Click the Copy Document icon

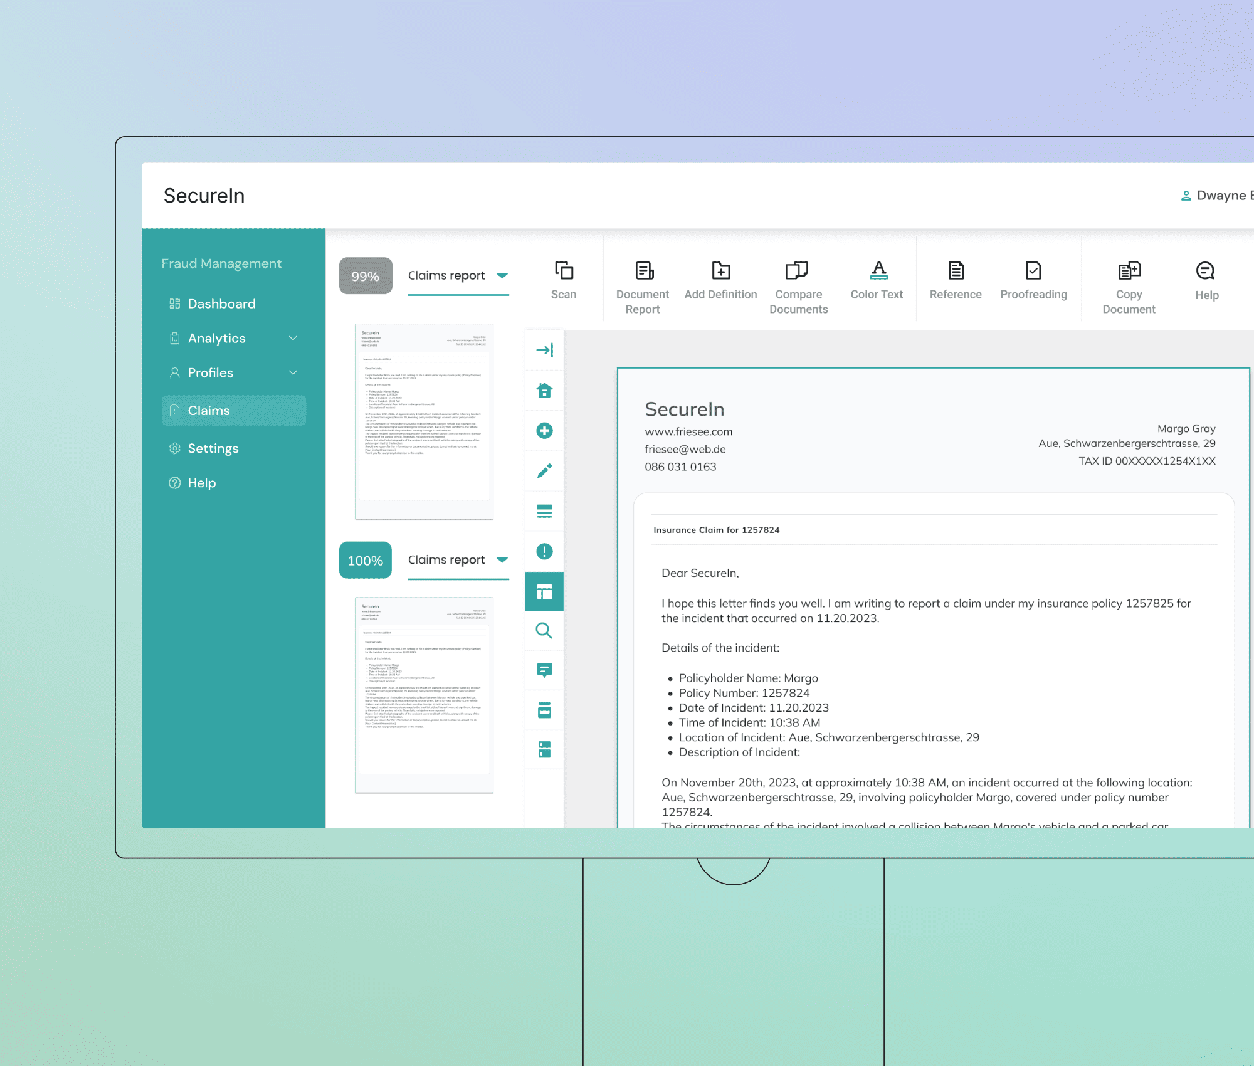pyautogui.click(x=1129, y=271)
